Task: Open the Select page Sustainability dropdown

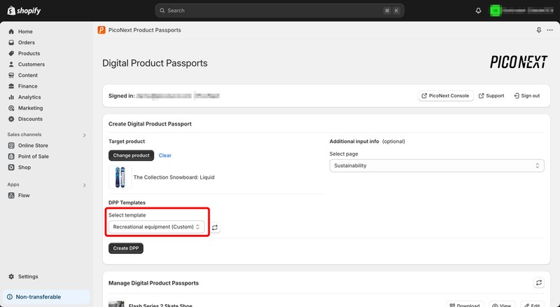Action: (436, 165)
